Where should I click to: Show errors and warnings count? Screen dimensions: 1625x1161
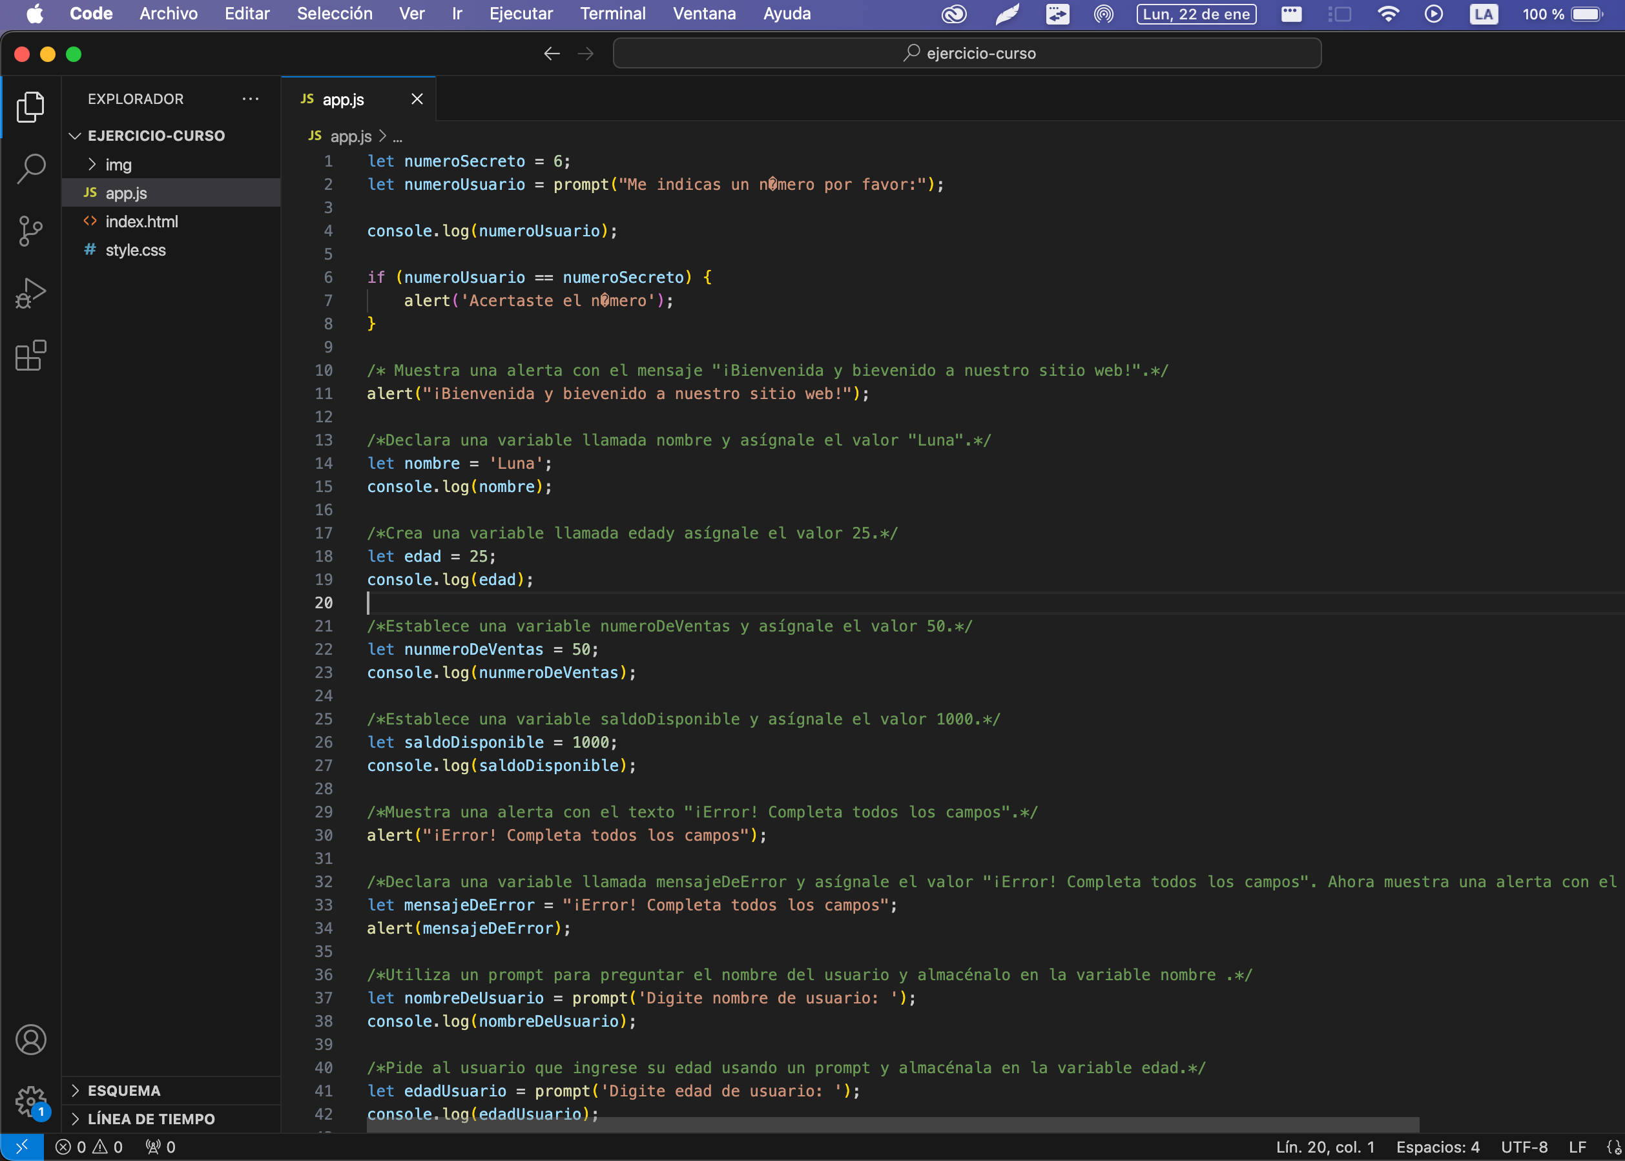(88, 1147)
